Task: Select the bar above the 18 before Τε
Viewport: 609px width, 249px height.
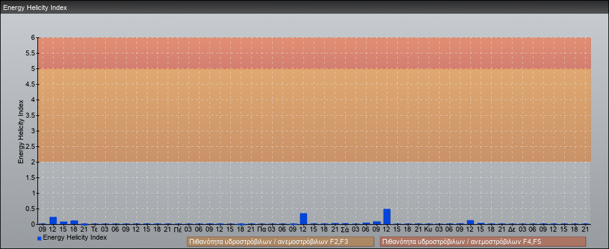Action: point(74,222)
